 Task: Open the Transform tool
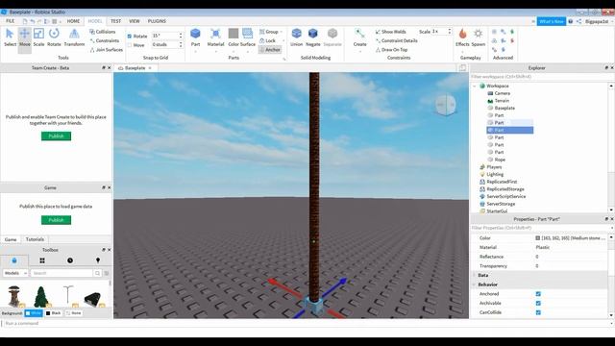tap(74, 37)
